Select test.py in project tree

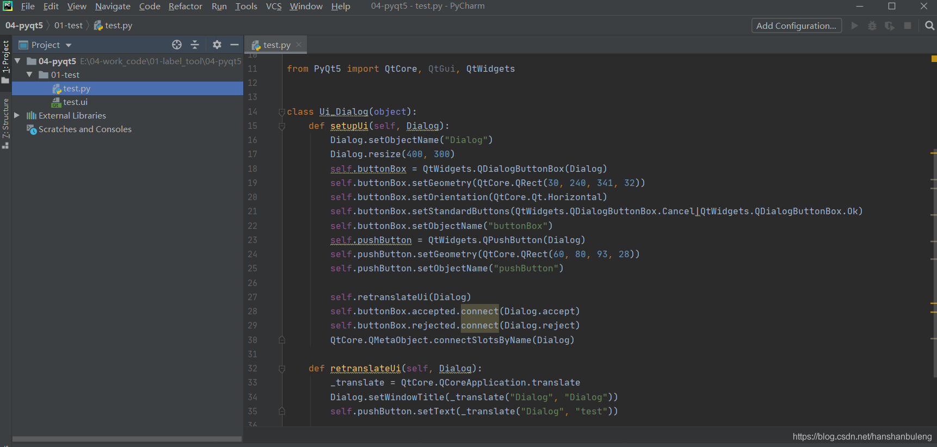tap(127, 88)
